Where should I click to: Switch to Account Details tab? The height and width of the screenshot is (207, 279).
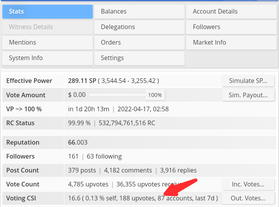[231, 12]
